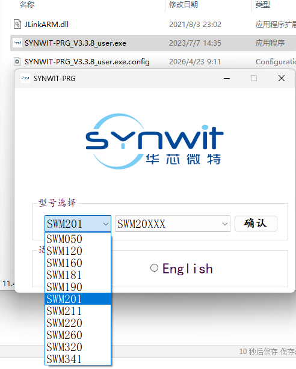Pick SWM160 from the chip list
Screen dimensions: 296x369
(x=78, y=263)
